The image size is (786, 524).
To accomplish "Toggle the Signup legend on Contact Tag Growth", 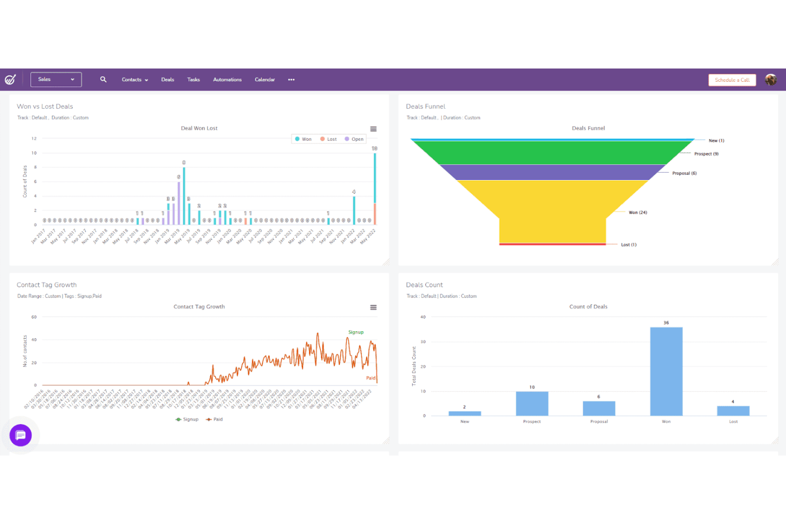I will (x=187, y=419).
